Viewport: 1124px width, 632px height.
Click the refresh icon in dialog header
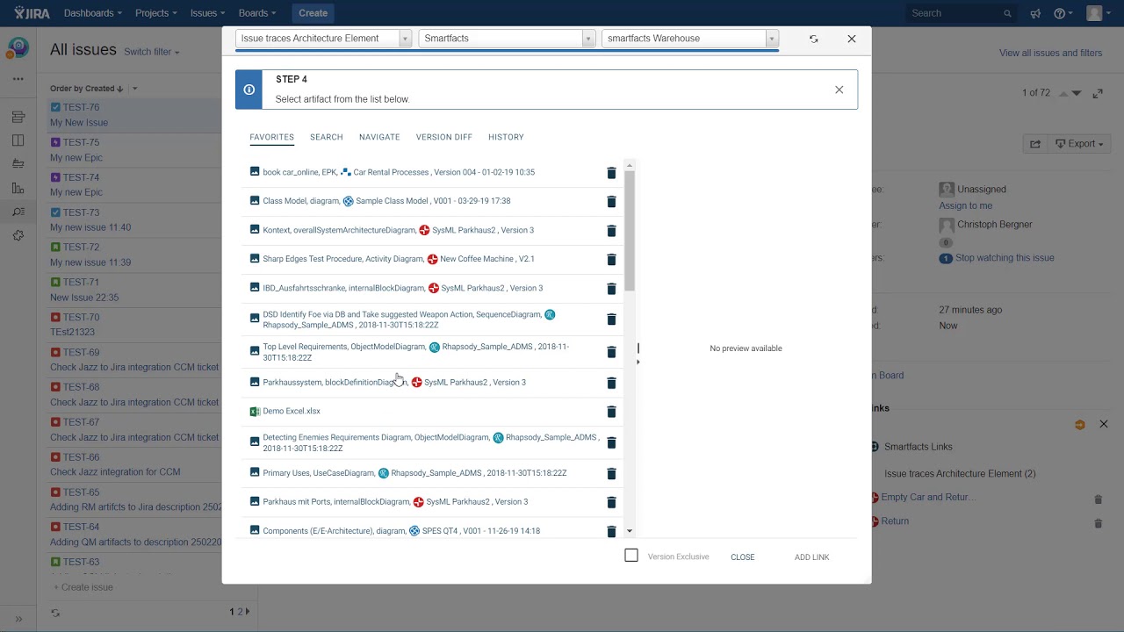click(813, 39)
